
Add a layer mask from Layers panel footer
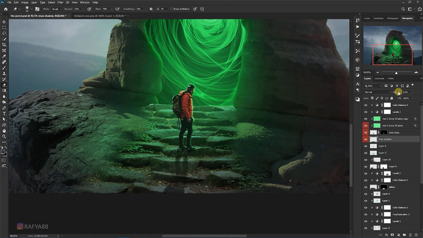392,235
